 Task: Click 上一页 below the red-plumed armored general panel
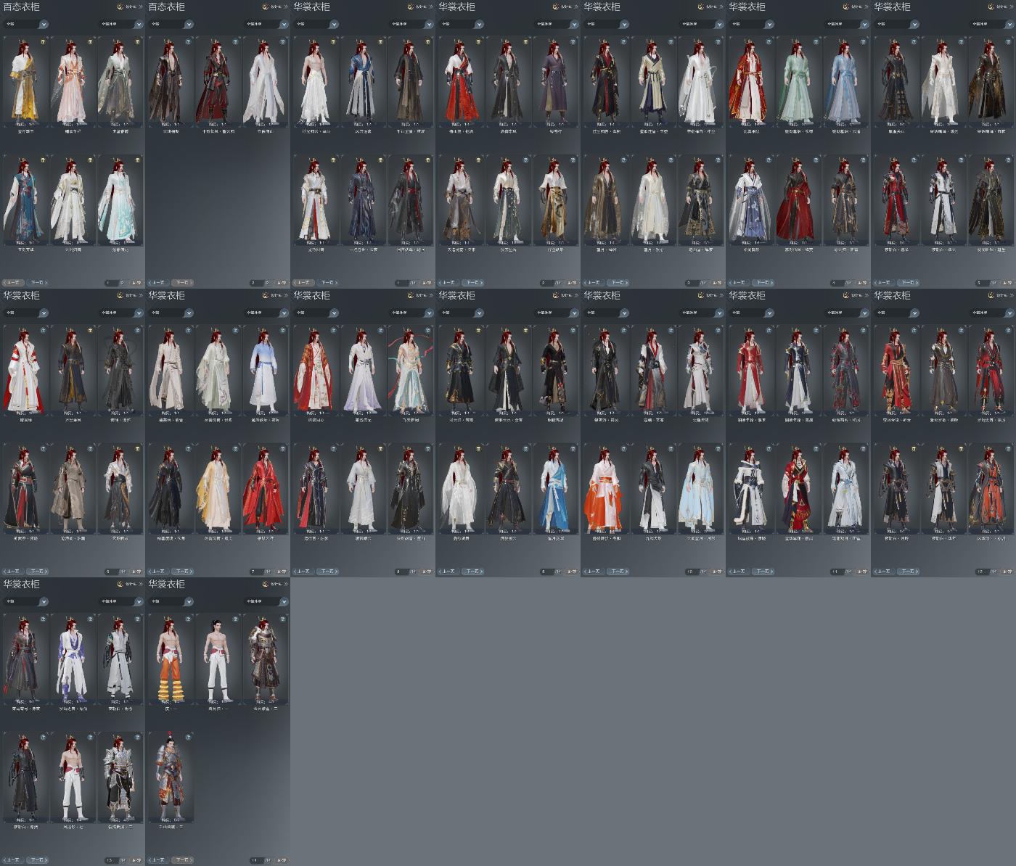click(158, 860)
